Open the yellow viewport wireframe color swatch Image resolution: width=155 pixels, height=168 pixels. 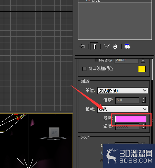point(142,69)
